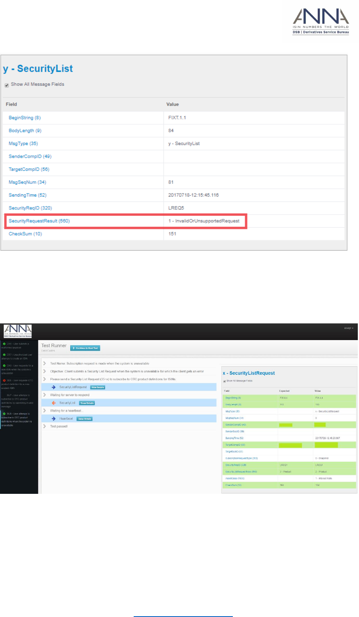Click the orange arrow icon beside SecurityList

pyautogui.click(x=54, y=403)
